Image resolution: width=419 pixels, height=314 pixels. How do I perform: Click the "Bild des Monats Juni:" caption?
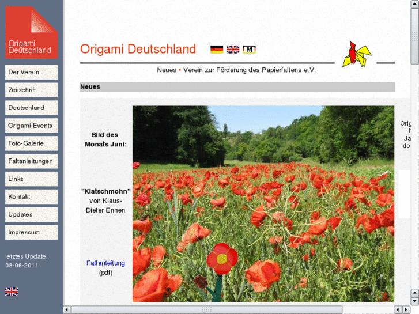click(x=105, y=139)
